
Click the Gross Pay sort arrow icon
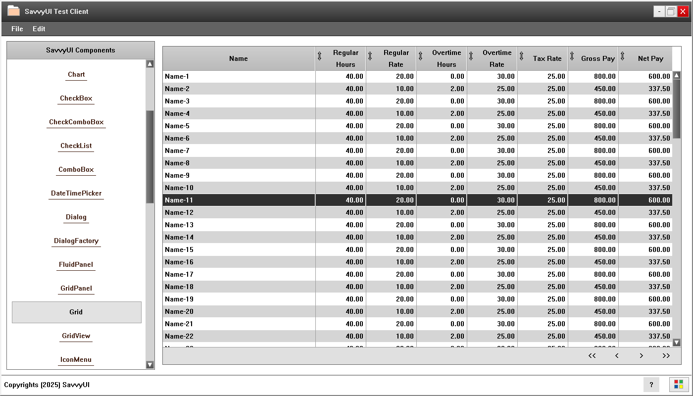coord(572,56)
